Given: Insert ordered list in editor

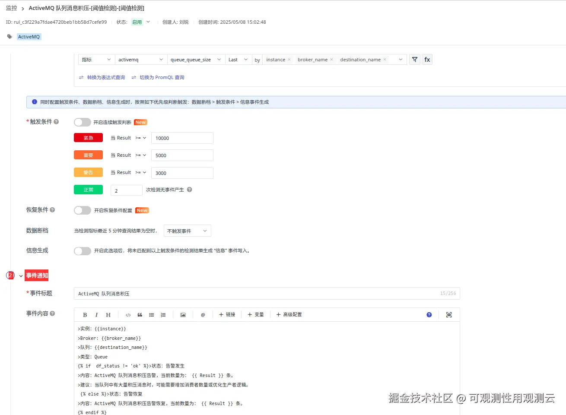Looking at the screenshot, I should (x=163, y=315).
